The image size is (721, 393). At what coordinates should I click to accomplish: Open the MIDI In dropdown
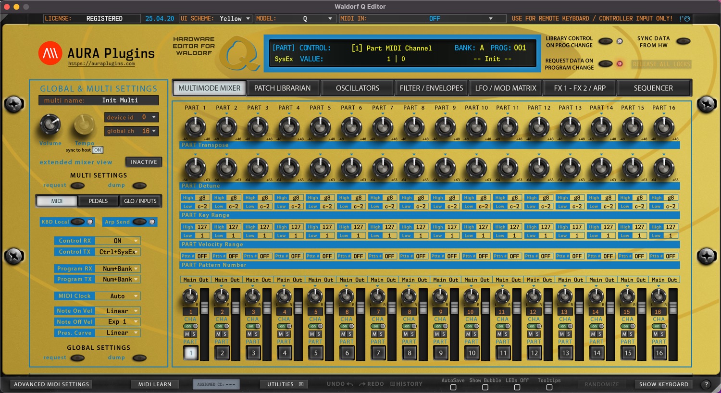tap(422, 19)
